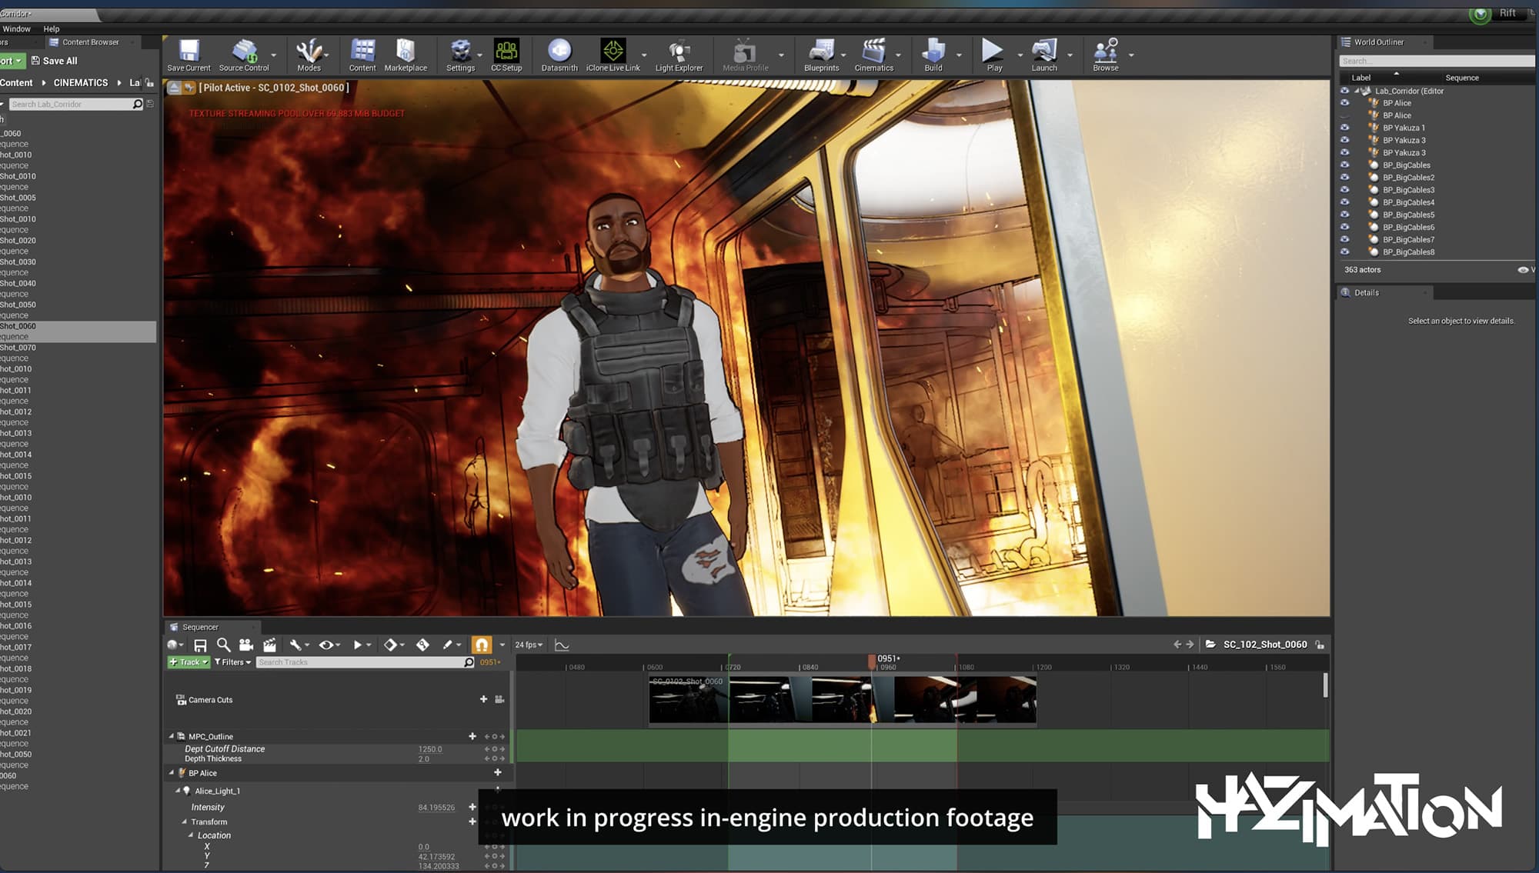Click the Browse toolbar icon
Image resolution: width=1539 pixels, height=873 pixels.
tap(1106, 55)
